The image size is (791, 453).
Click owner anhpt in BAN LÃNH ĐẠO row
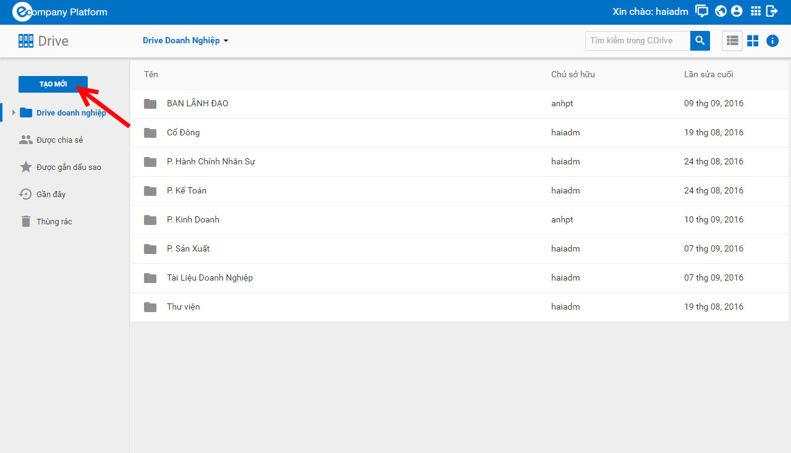562,103
